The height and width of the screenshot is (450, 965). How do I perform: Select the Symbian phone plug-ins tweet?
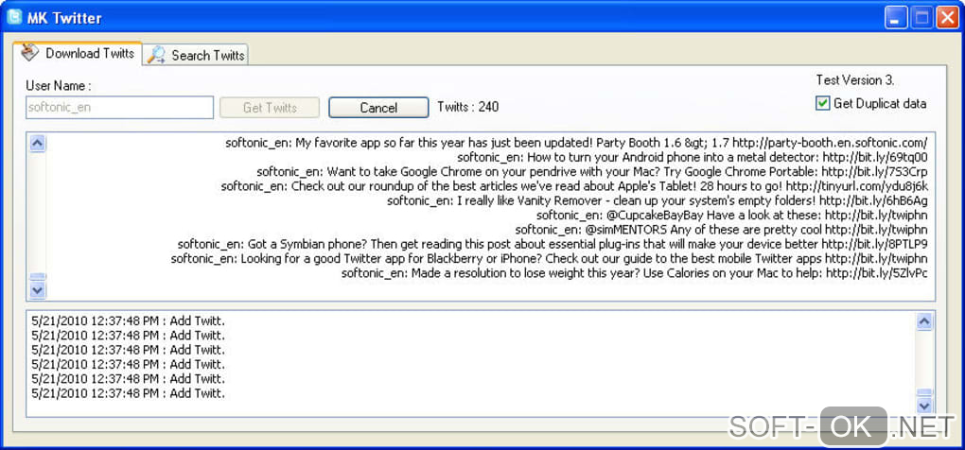point(553,244)
